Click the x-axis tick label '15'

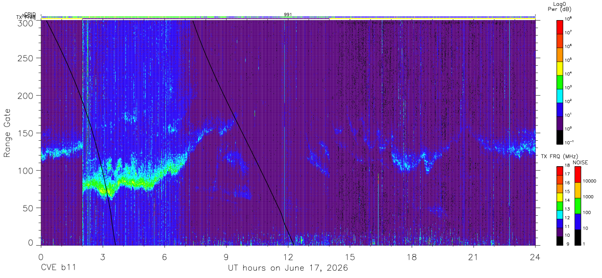(x=350, y=256)
